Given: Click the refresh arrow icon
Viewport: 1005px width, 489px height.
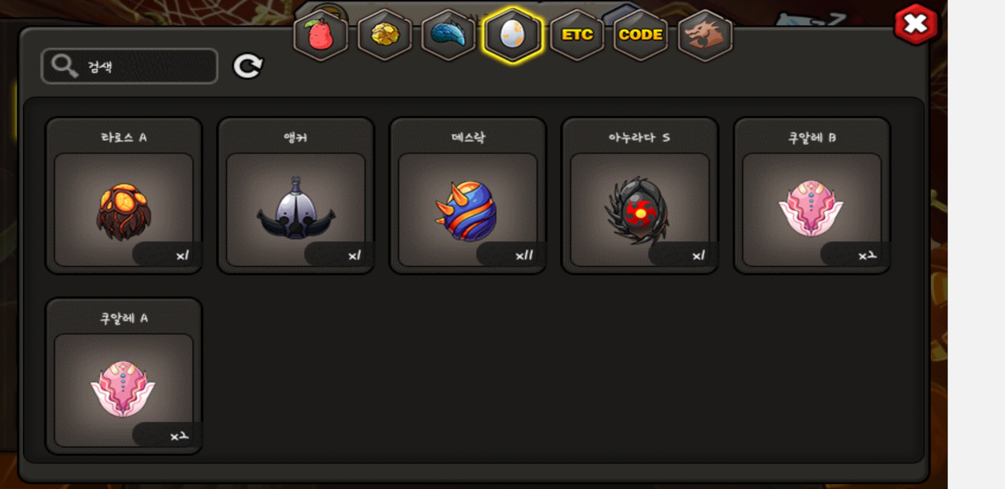Looking at the screenshot, I should (x=248, y=66).
